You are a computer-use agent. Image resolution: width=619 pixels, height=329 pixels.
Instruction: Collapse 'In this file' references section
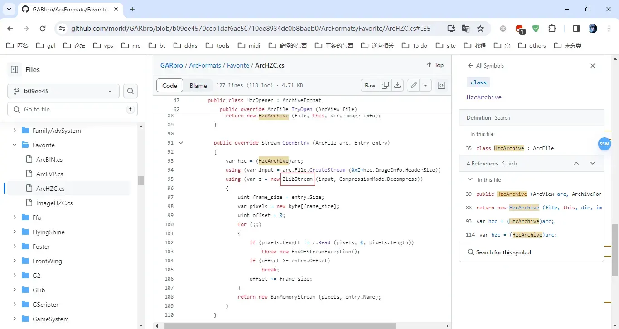pyautogui.click(x=470, y=179)
